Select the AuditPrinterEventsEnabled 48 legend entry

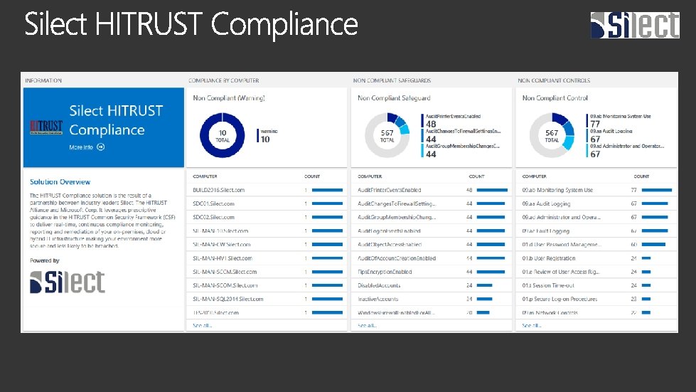pyautogui.click(x=451, y=120)
